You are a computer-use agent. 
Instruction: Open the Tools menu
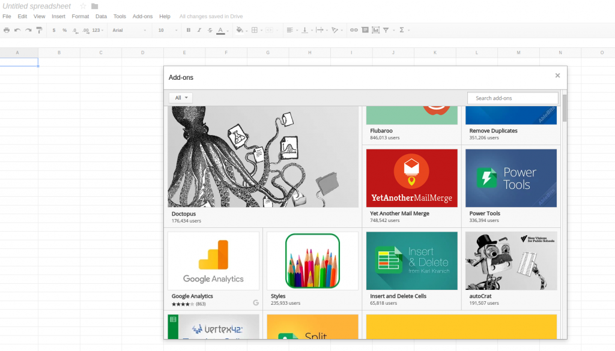click(120, 16)
